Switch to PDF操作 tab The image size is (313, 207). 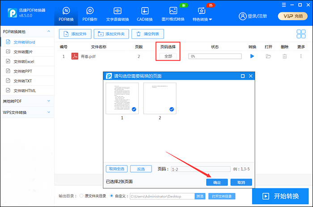point(90,14)
